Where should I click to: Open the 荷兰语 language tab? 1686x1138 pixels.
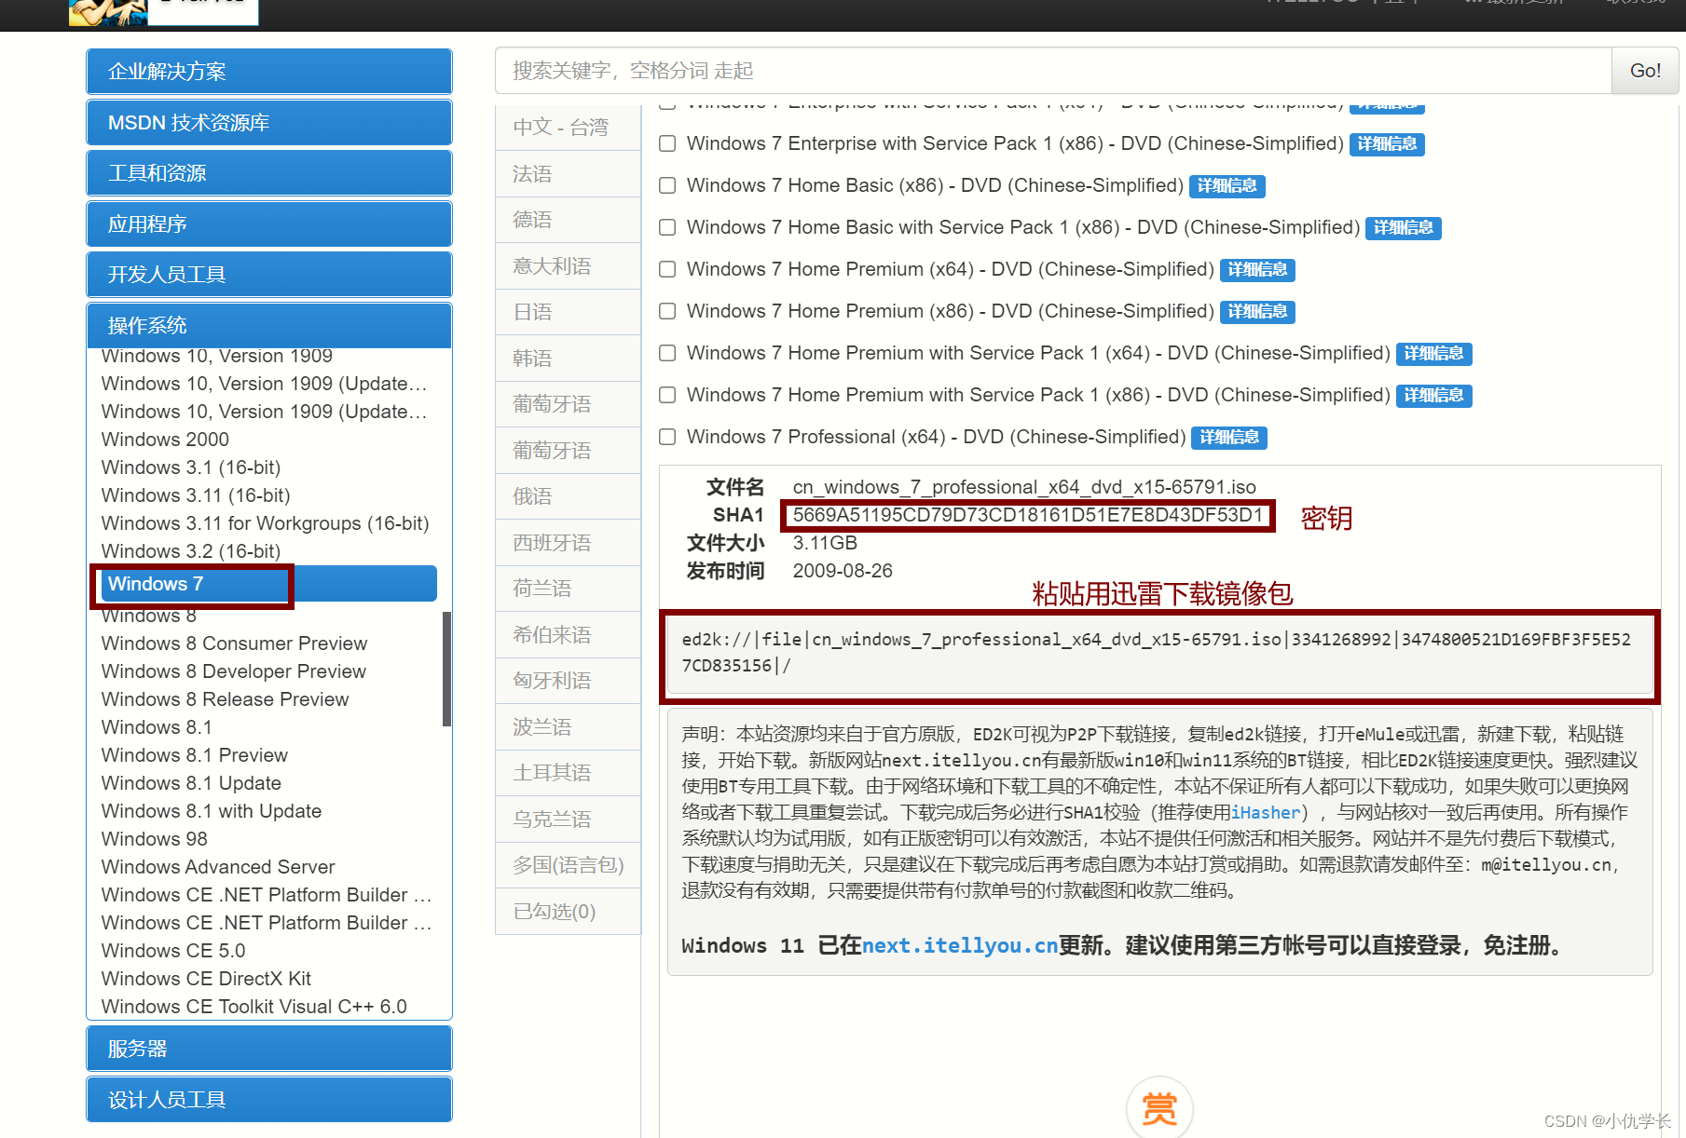(x=568, y=589)
